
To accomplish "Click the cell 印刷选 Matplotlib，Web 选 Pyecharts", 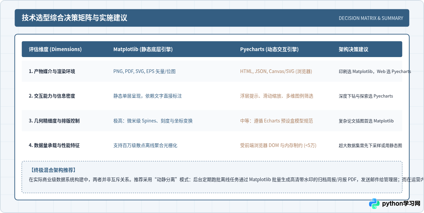I will (x=375, y=71).
